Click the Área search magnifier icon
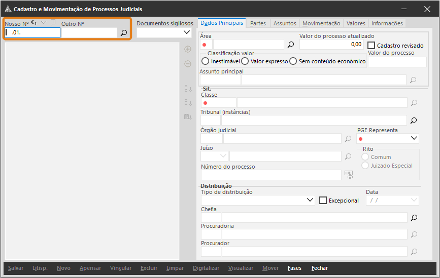 (291, 45)
